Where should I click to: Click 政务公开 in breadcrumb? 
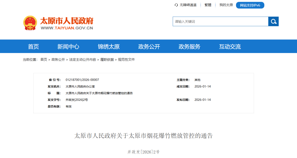coord(58,60)
